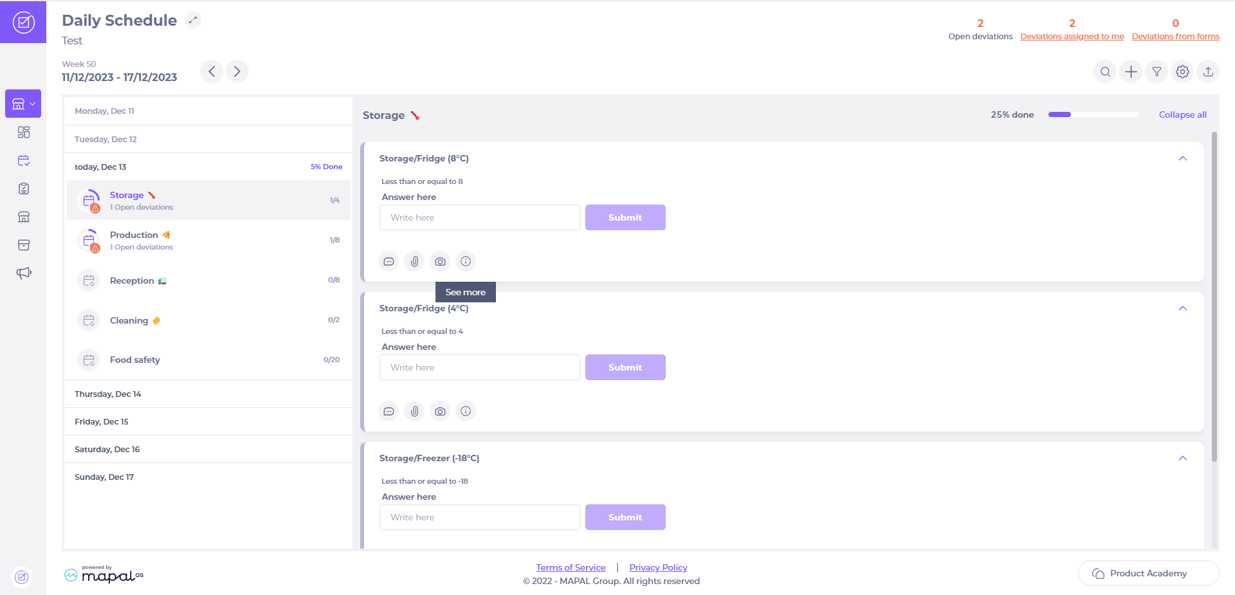Add comment on Fridge (8°C) task
The height and width of the screenshot is (595, 1235).
coord(389,261)
